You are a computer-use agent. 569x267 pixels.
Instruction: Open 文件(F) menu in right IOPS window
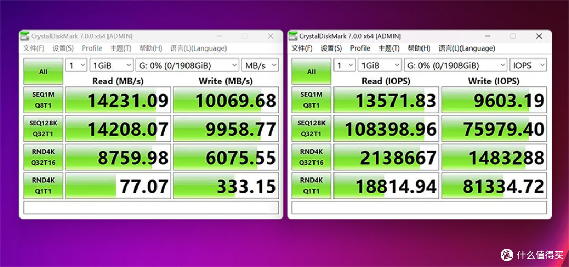302,48
